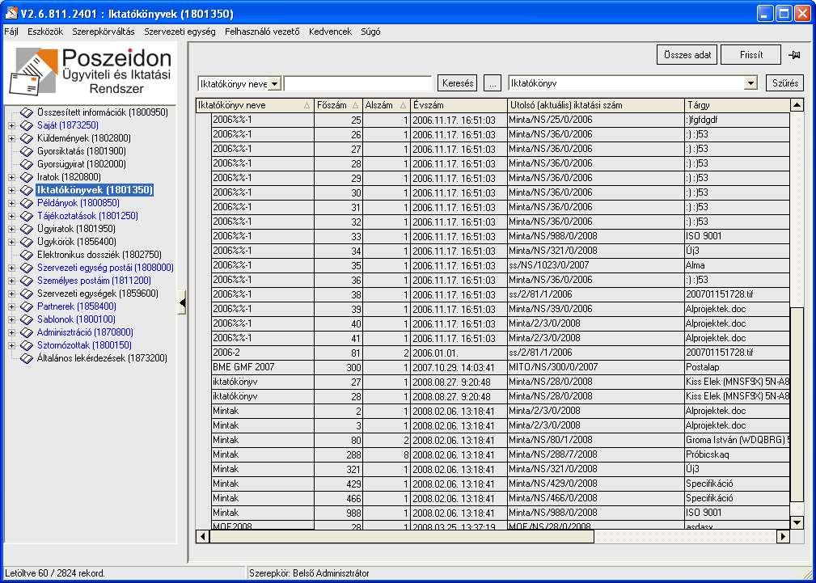Click the Frissít button
The height and width of the screenshot is (583, 816).
pos(751,55)
